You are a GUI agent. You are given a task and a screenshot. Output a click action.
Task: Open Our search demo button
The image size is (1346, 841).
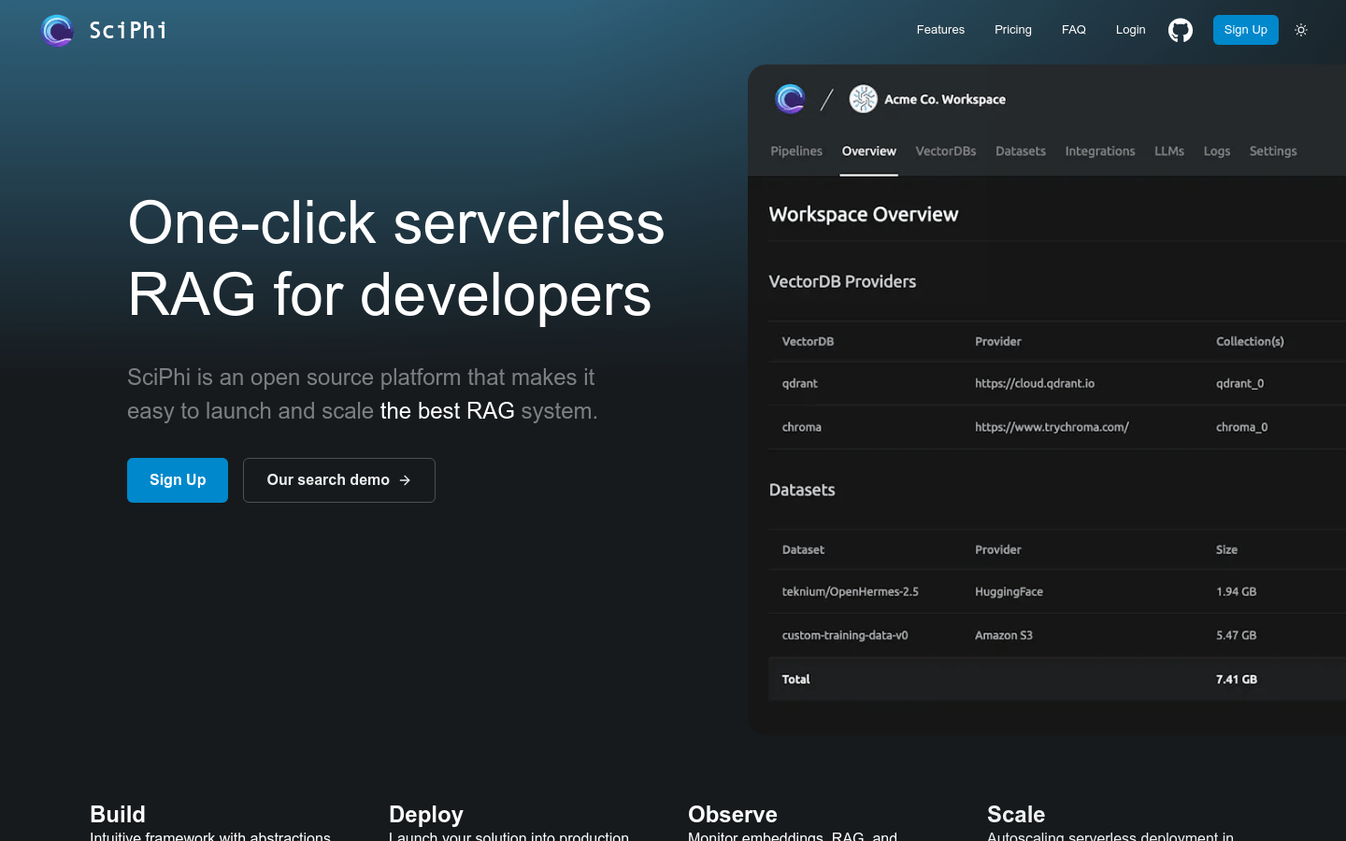click(339, 480)
